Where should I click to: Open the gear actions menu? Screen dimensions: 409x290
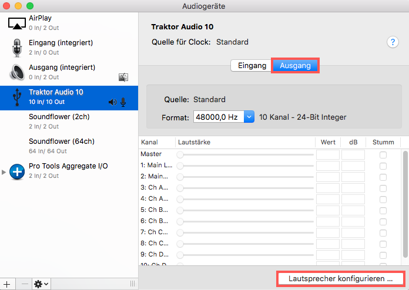[41, 284]
